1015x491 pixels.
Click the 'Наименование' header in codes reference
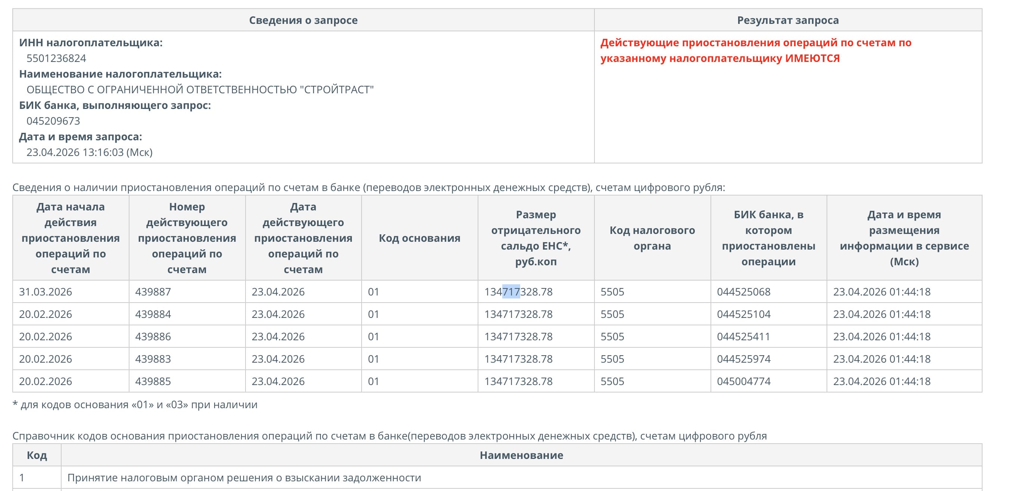click(x=521, y=455)
